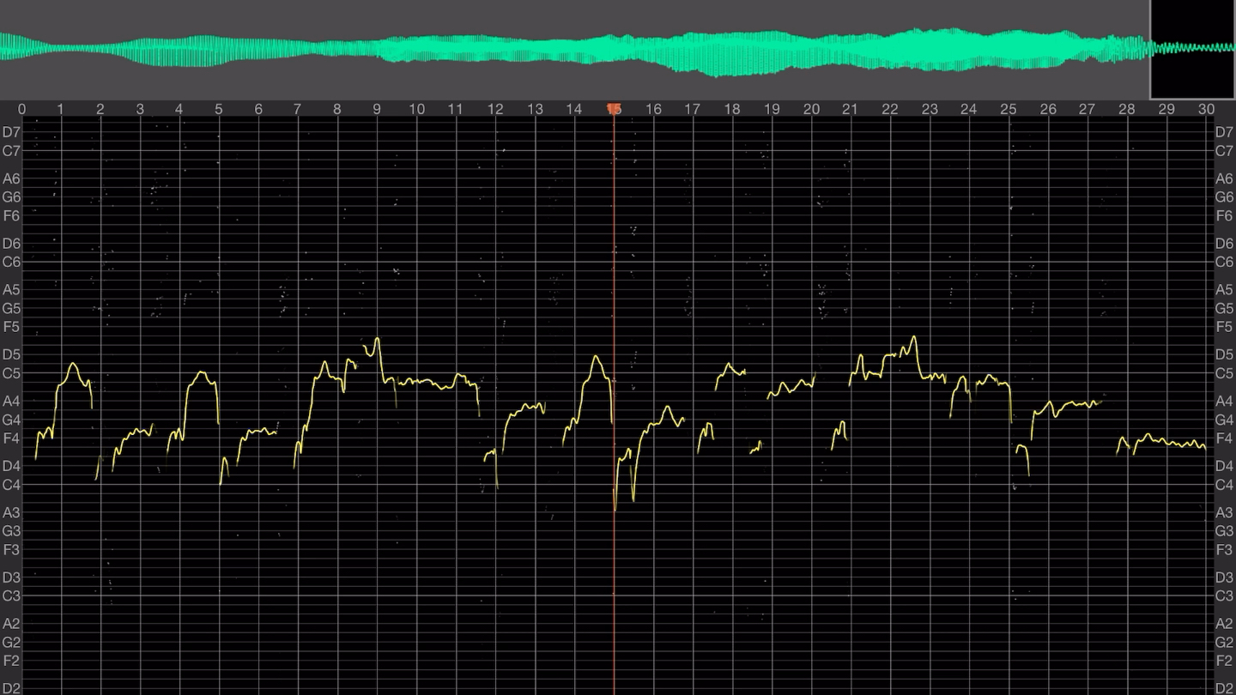Screen dimensions: 1236x695
Task: Jump to second 20 on the ruler
Action: point(811,109)
